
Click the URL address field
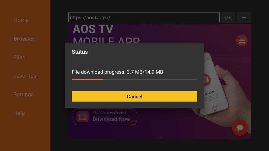(x=144, y=17)
